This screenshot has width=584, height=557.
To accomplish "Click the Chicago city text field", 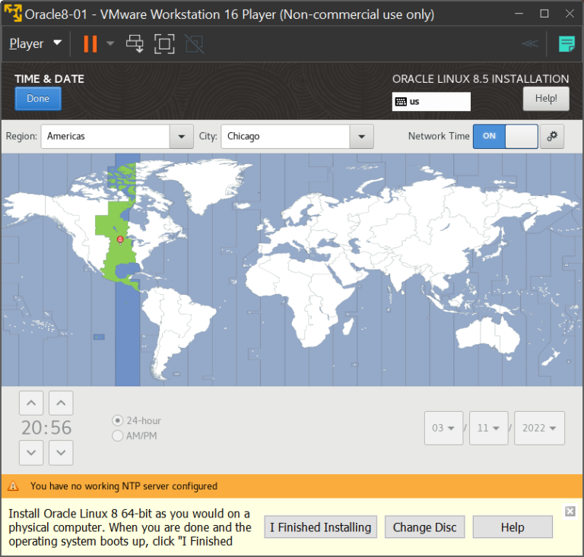I will click(x=286, y=137).
